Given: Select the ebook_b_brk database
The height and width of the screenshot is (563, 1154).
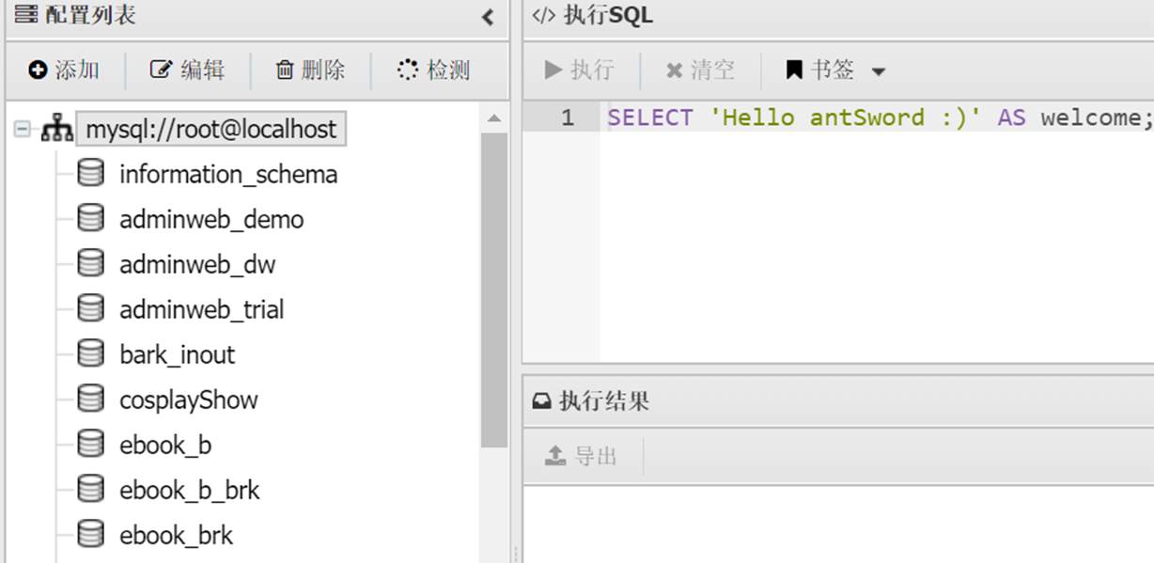Looking at the screenshot, I should [x=189, y=490].
